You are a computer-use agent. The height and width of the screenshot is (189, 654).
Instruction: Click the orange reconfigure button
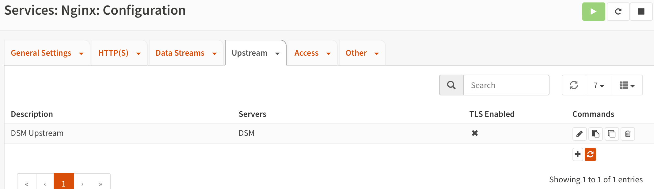(590, 154)
